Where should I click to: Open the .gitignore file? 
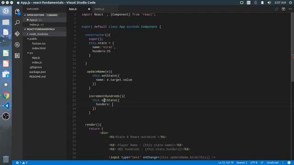(x=36, y=67)
